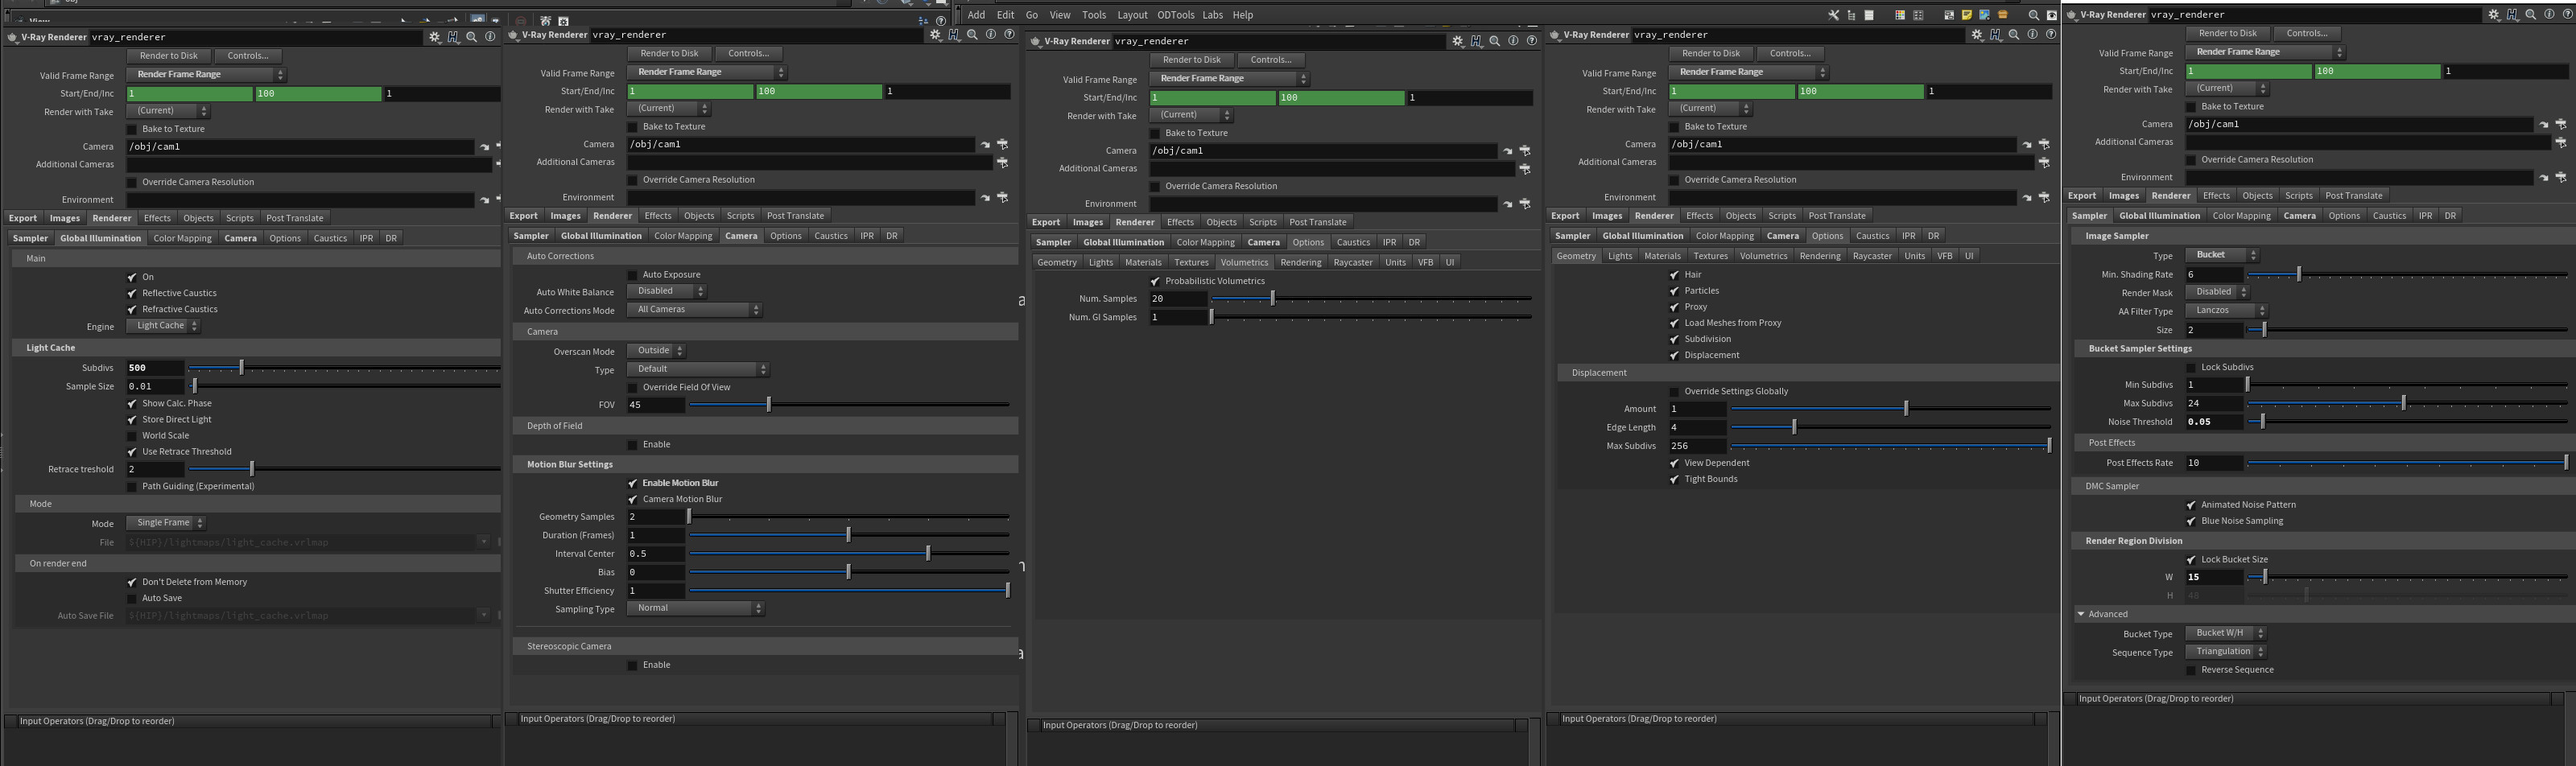Click operator chooser beside Camera in Motion Blur panel
This screenshot has width=2576, height=766.
coord(1002,145)
